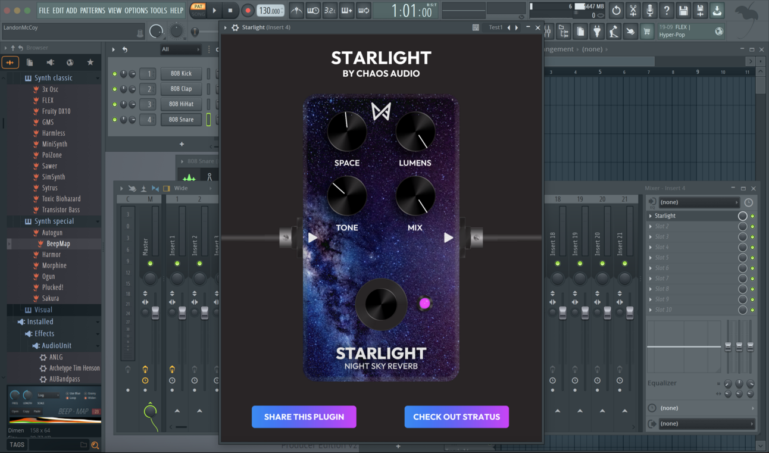This screenshot has width=769, height=453.
Task: Open mixer output (none) dropdown at bottom
Action: (x=707, y=424)
